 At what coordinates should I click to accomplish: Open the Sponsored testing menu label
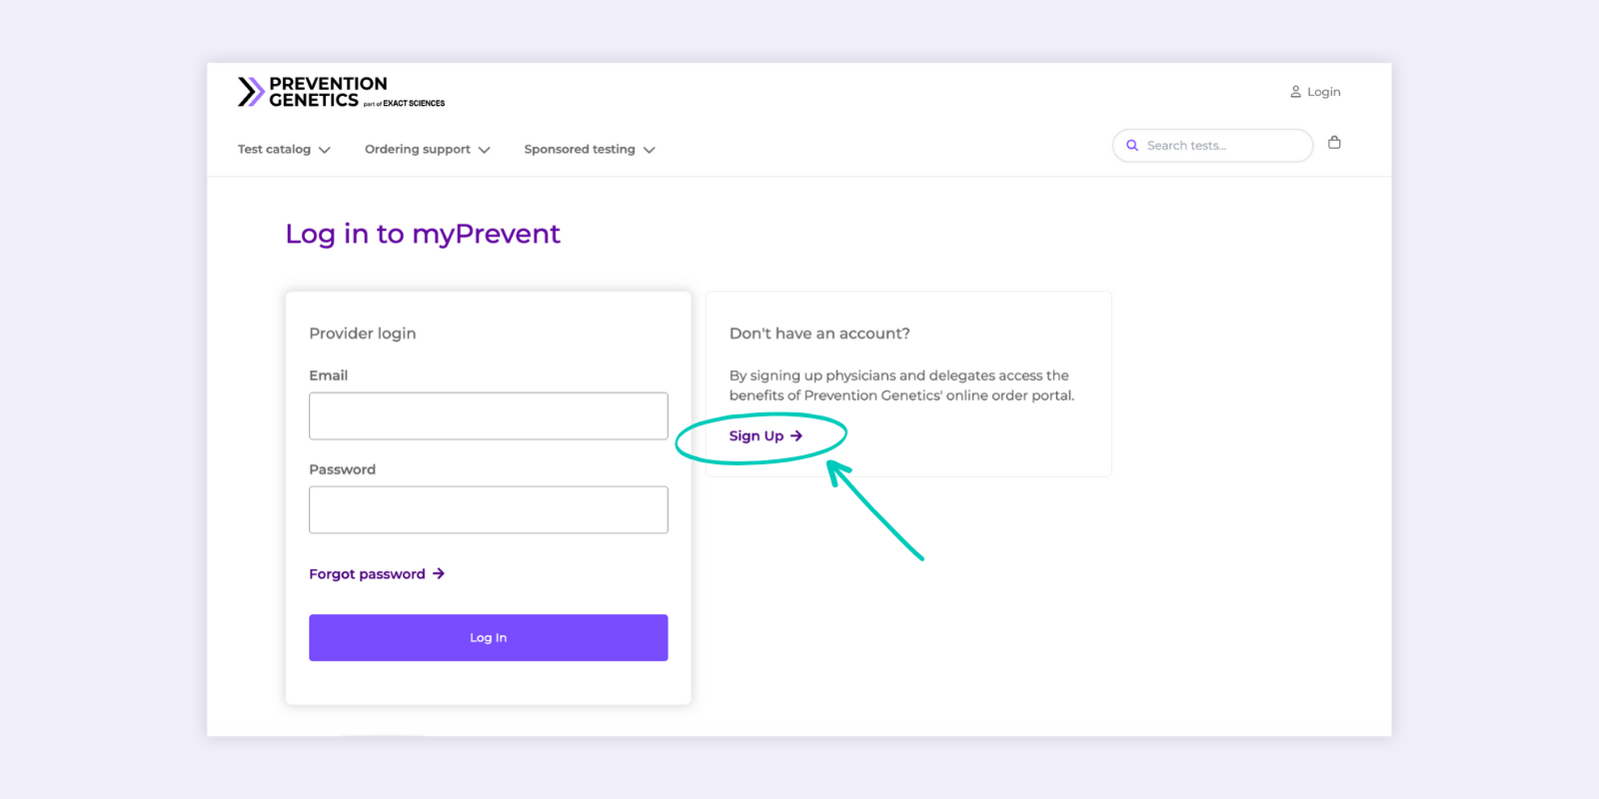tap(580, 150)
